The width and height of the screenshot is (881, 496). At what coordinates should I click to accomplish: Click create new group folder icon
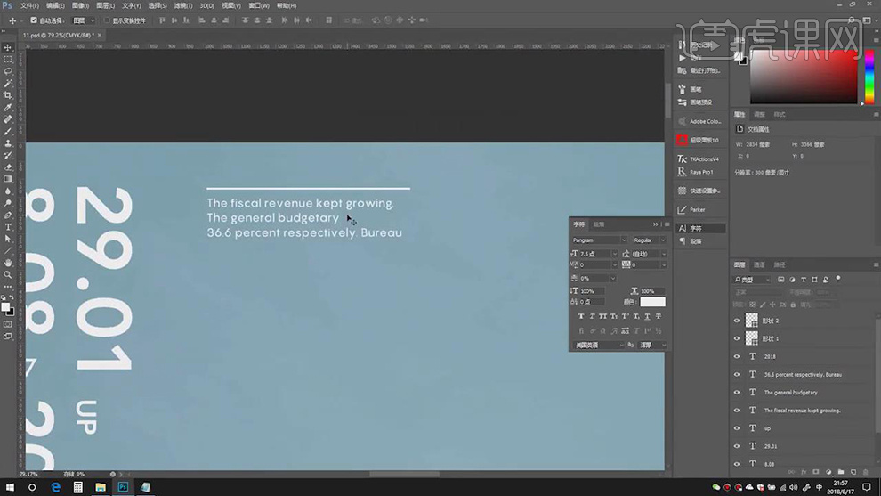pyautogui.click(x=841, y=472)
